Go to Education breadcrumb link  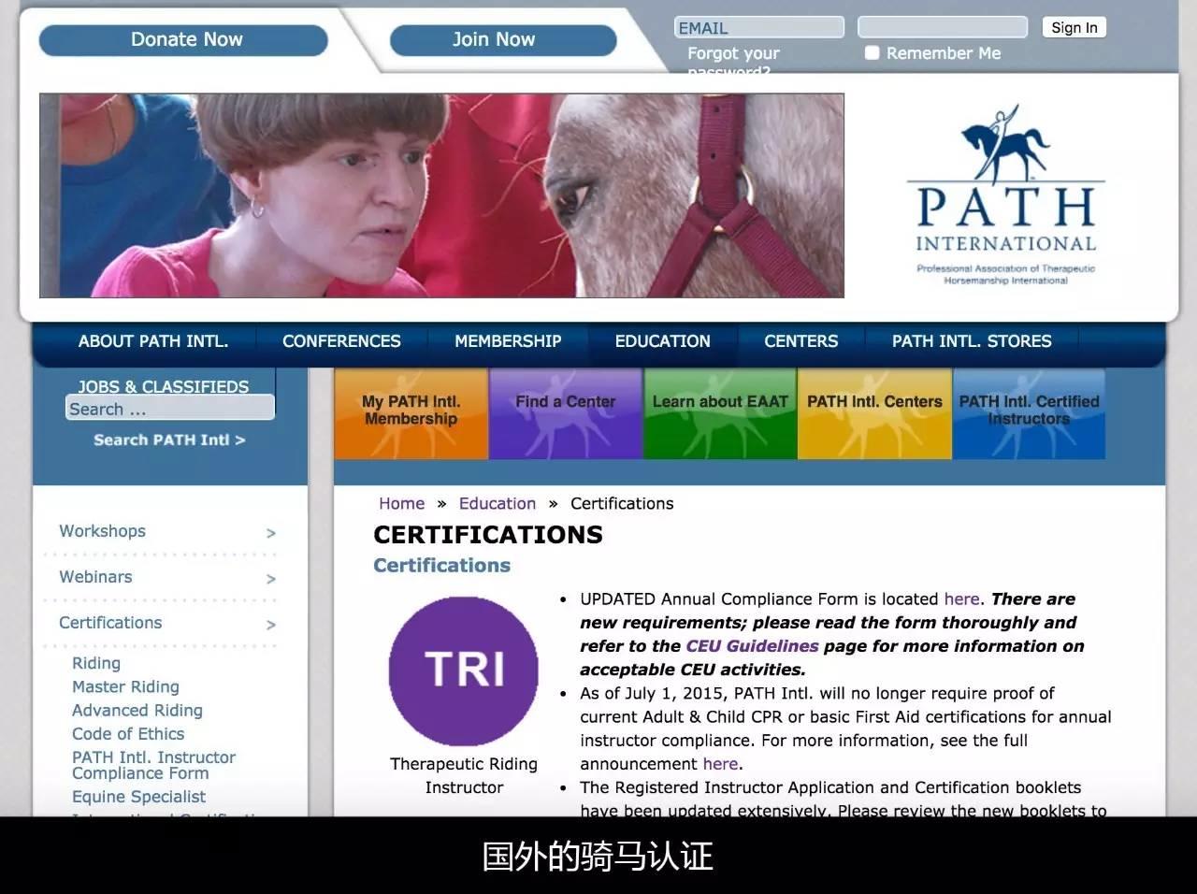click(498, 503)
